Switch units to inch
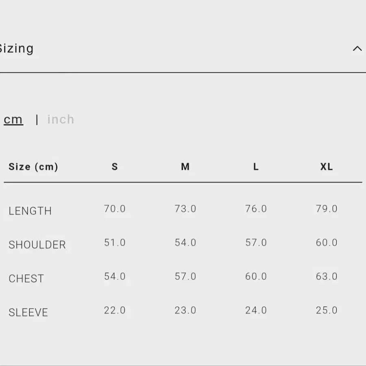The image size is (366, 366). coord(61,119)
